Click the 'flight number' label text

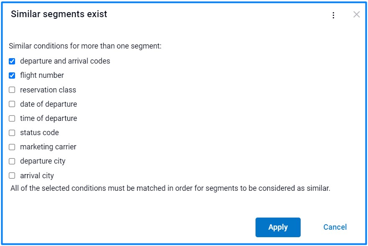coord(42,75)
